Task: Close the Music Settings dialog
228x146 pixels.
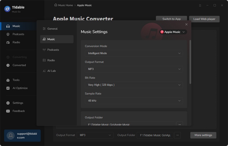Action: (186, 25)
